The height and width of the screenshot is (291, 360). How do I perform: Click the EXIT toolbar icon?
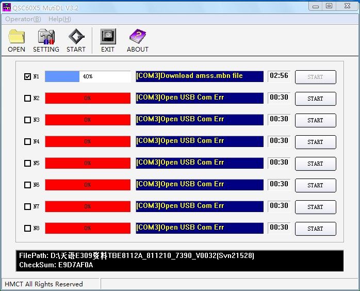pos(108,38)
